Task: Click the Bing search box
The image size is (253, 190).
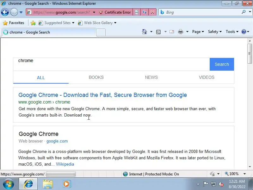Action: pyautogui.click(x=202, y=12)
